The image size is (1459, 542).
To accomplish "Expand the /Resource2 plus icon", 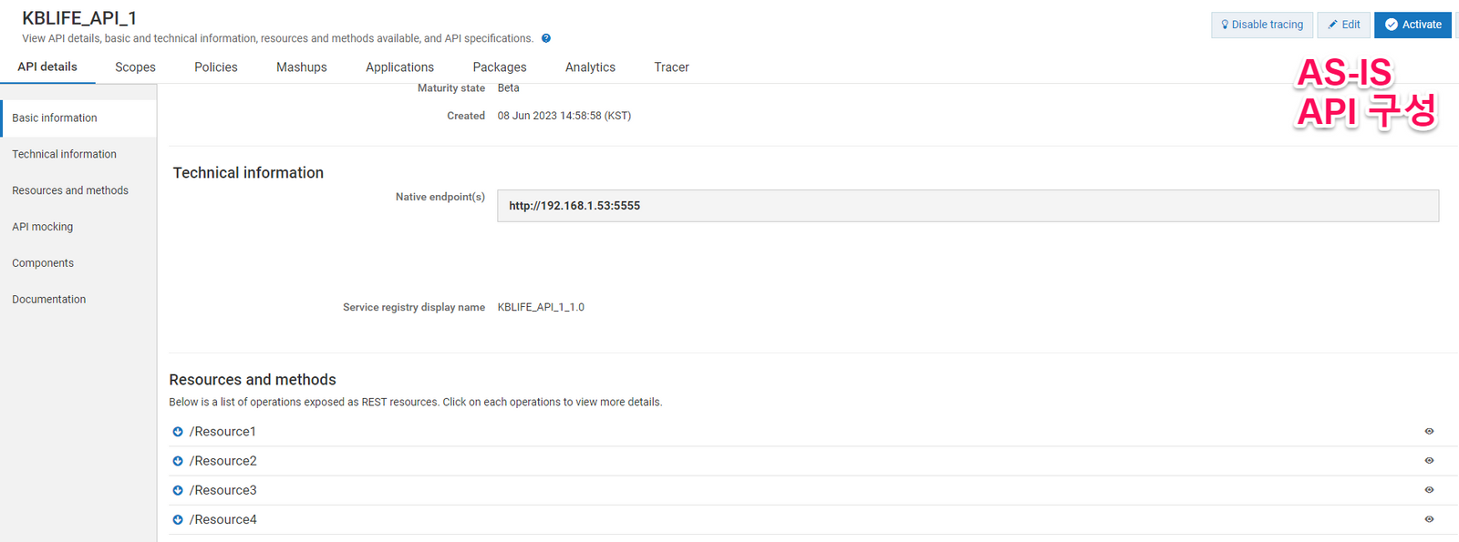I will click(178, 461).
